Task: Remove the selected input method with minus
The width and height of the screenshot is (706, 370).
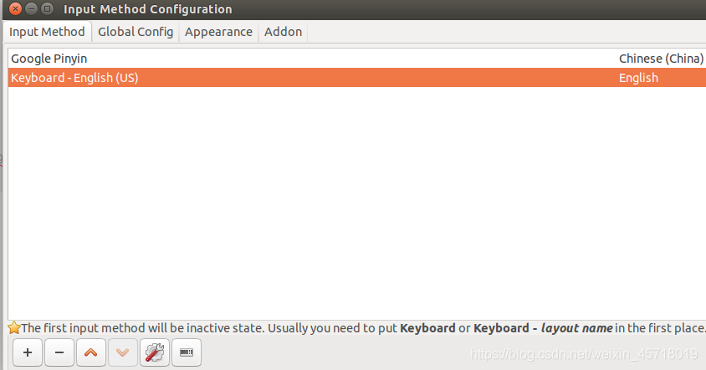Action: (59, 352)
